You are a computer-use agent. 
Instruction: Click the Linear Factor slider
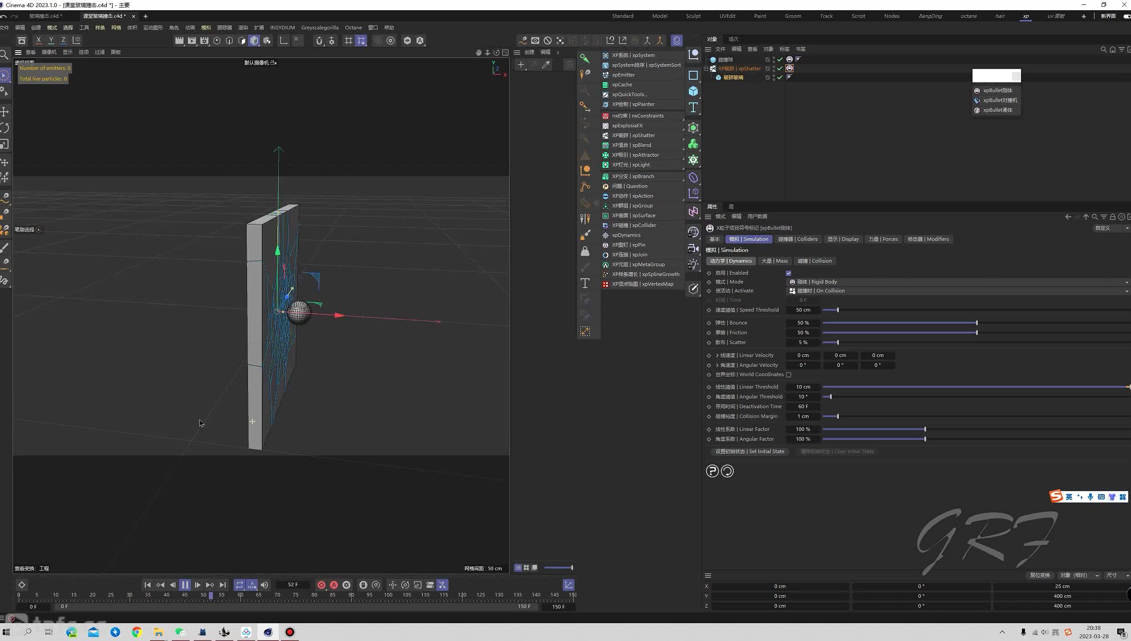tap(976, 429)
